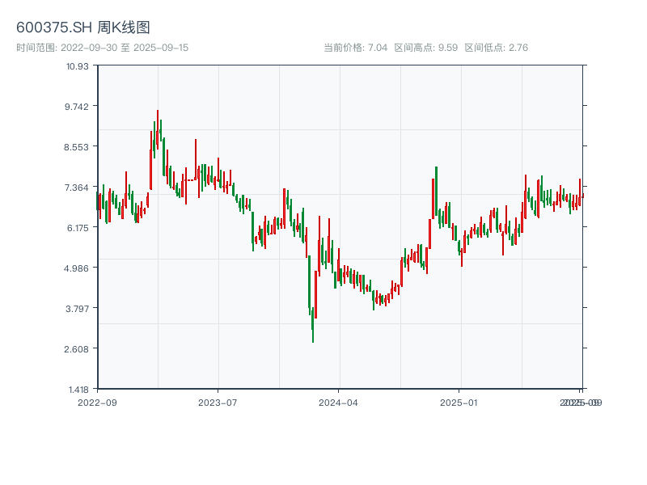Click y-axis value 4.986
This screenshot has width=647, height=485.
coord(76,268)
